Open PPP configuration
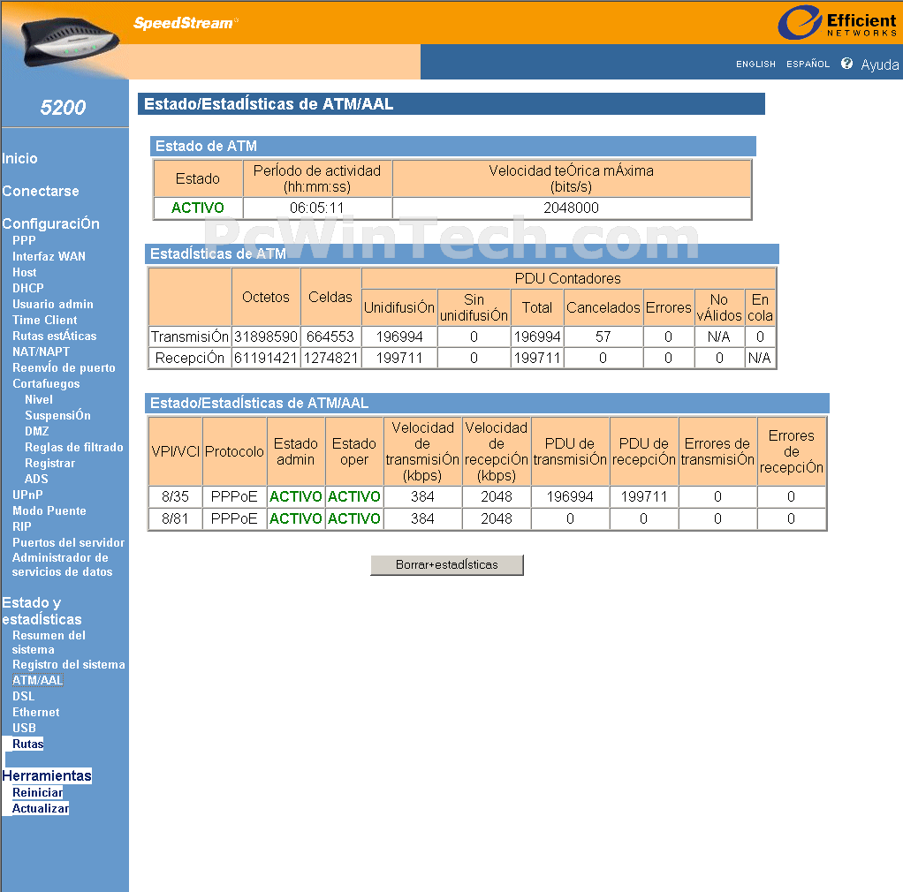903x892 pixels. [x=24, y=240]
